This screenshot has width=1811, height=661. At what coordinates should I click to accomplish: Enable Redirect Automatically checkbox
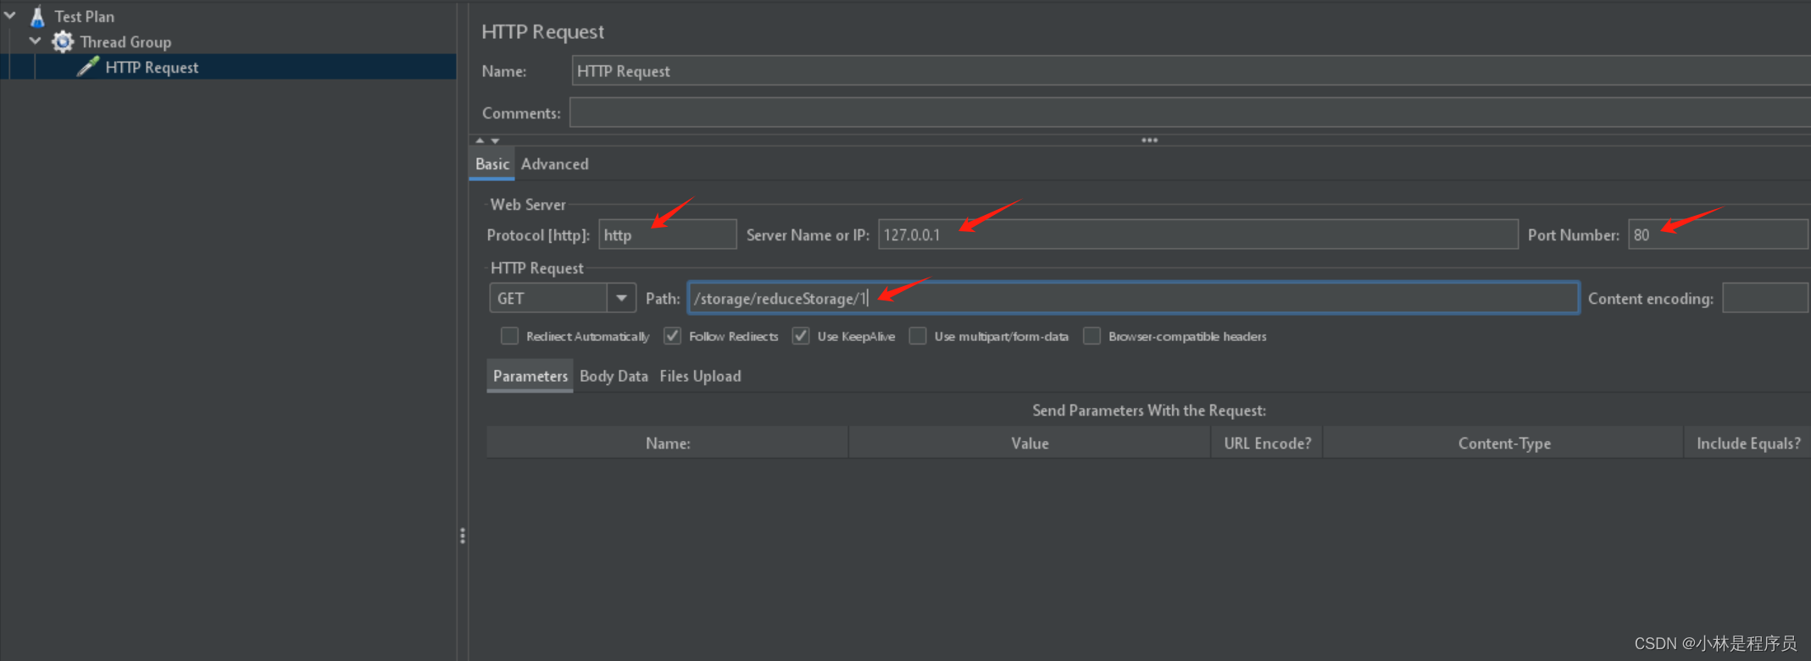point(509,336)
